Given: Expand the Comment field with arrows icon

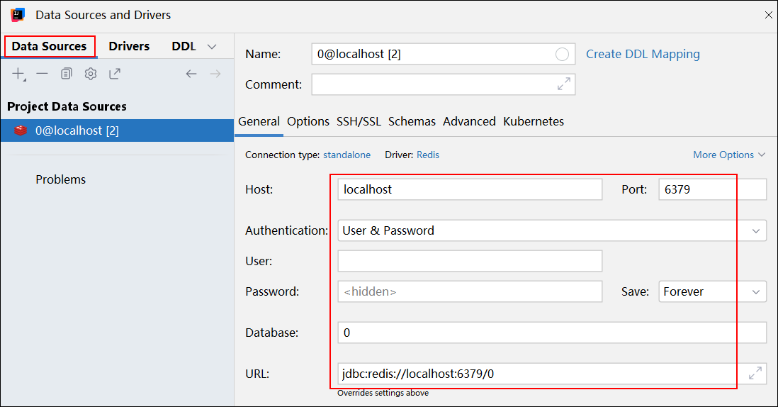Looking at the screenshot, I should click(x=564, y=84).
